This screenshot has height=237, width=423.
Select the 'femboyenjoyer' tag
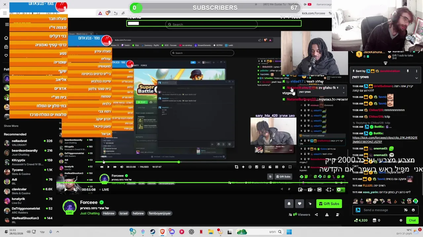pyautogui.click(x=160, y=213)
